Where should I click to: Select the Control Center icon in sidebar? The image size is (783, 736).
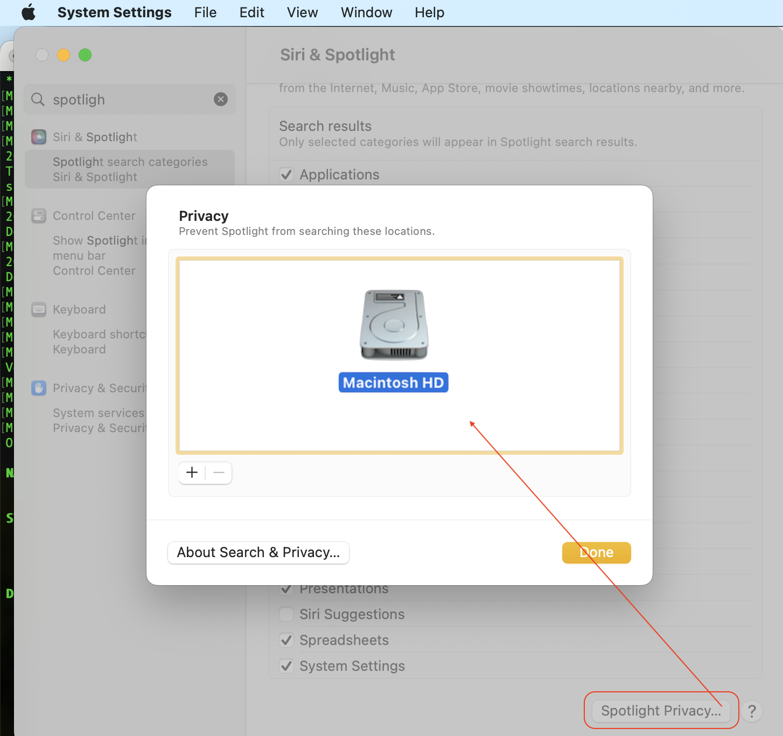tap(38, 216)
